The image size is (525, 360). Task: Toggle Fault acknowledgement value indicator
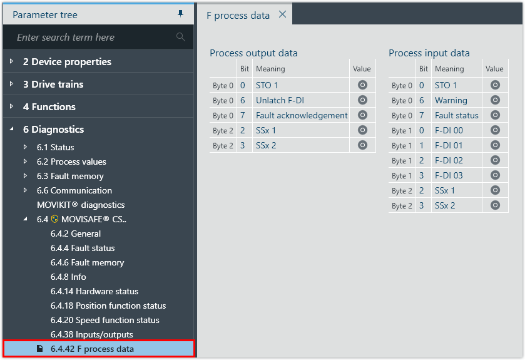362,115
